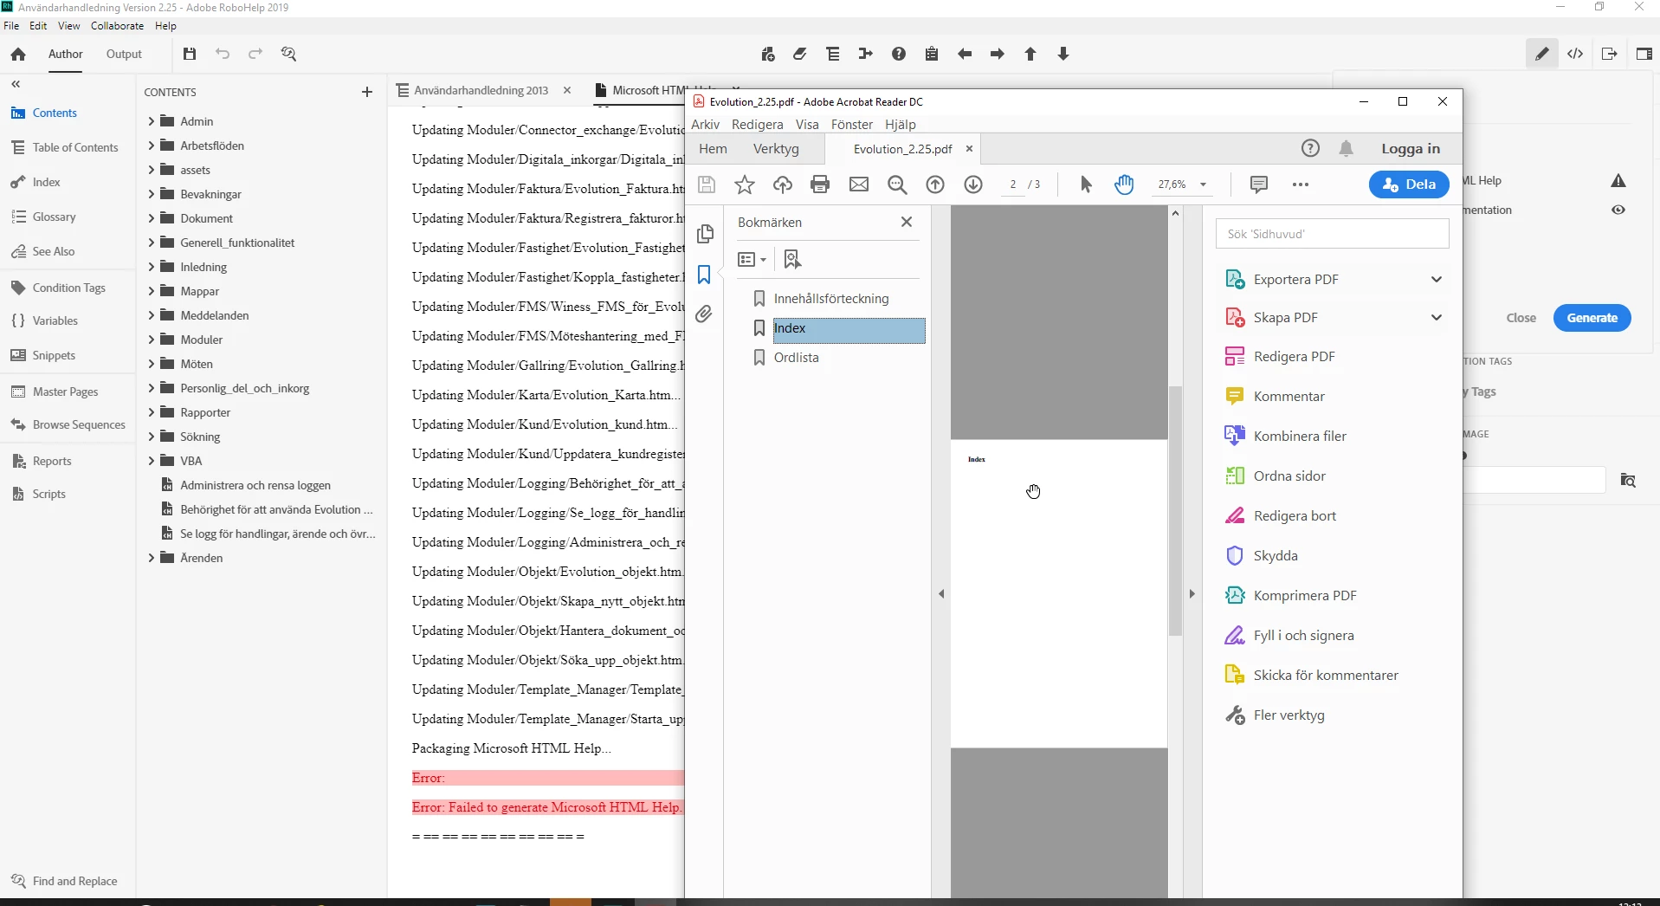Collapse the Acrobat right tools pane arrow
Viewport: 1660px width, 906px height.
(1192, 594)
